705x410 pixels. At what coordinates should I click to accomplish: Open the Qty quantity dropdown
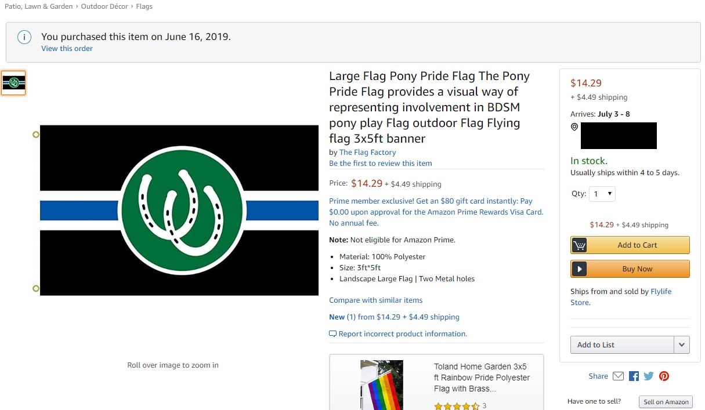tap(602, 194)
